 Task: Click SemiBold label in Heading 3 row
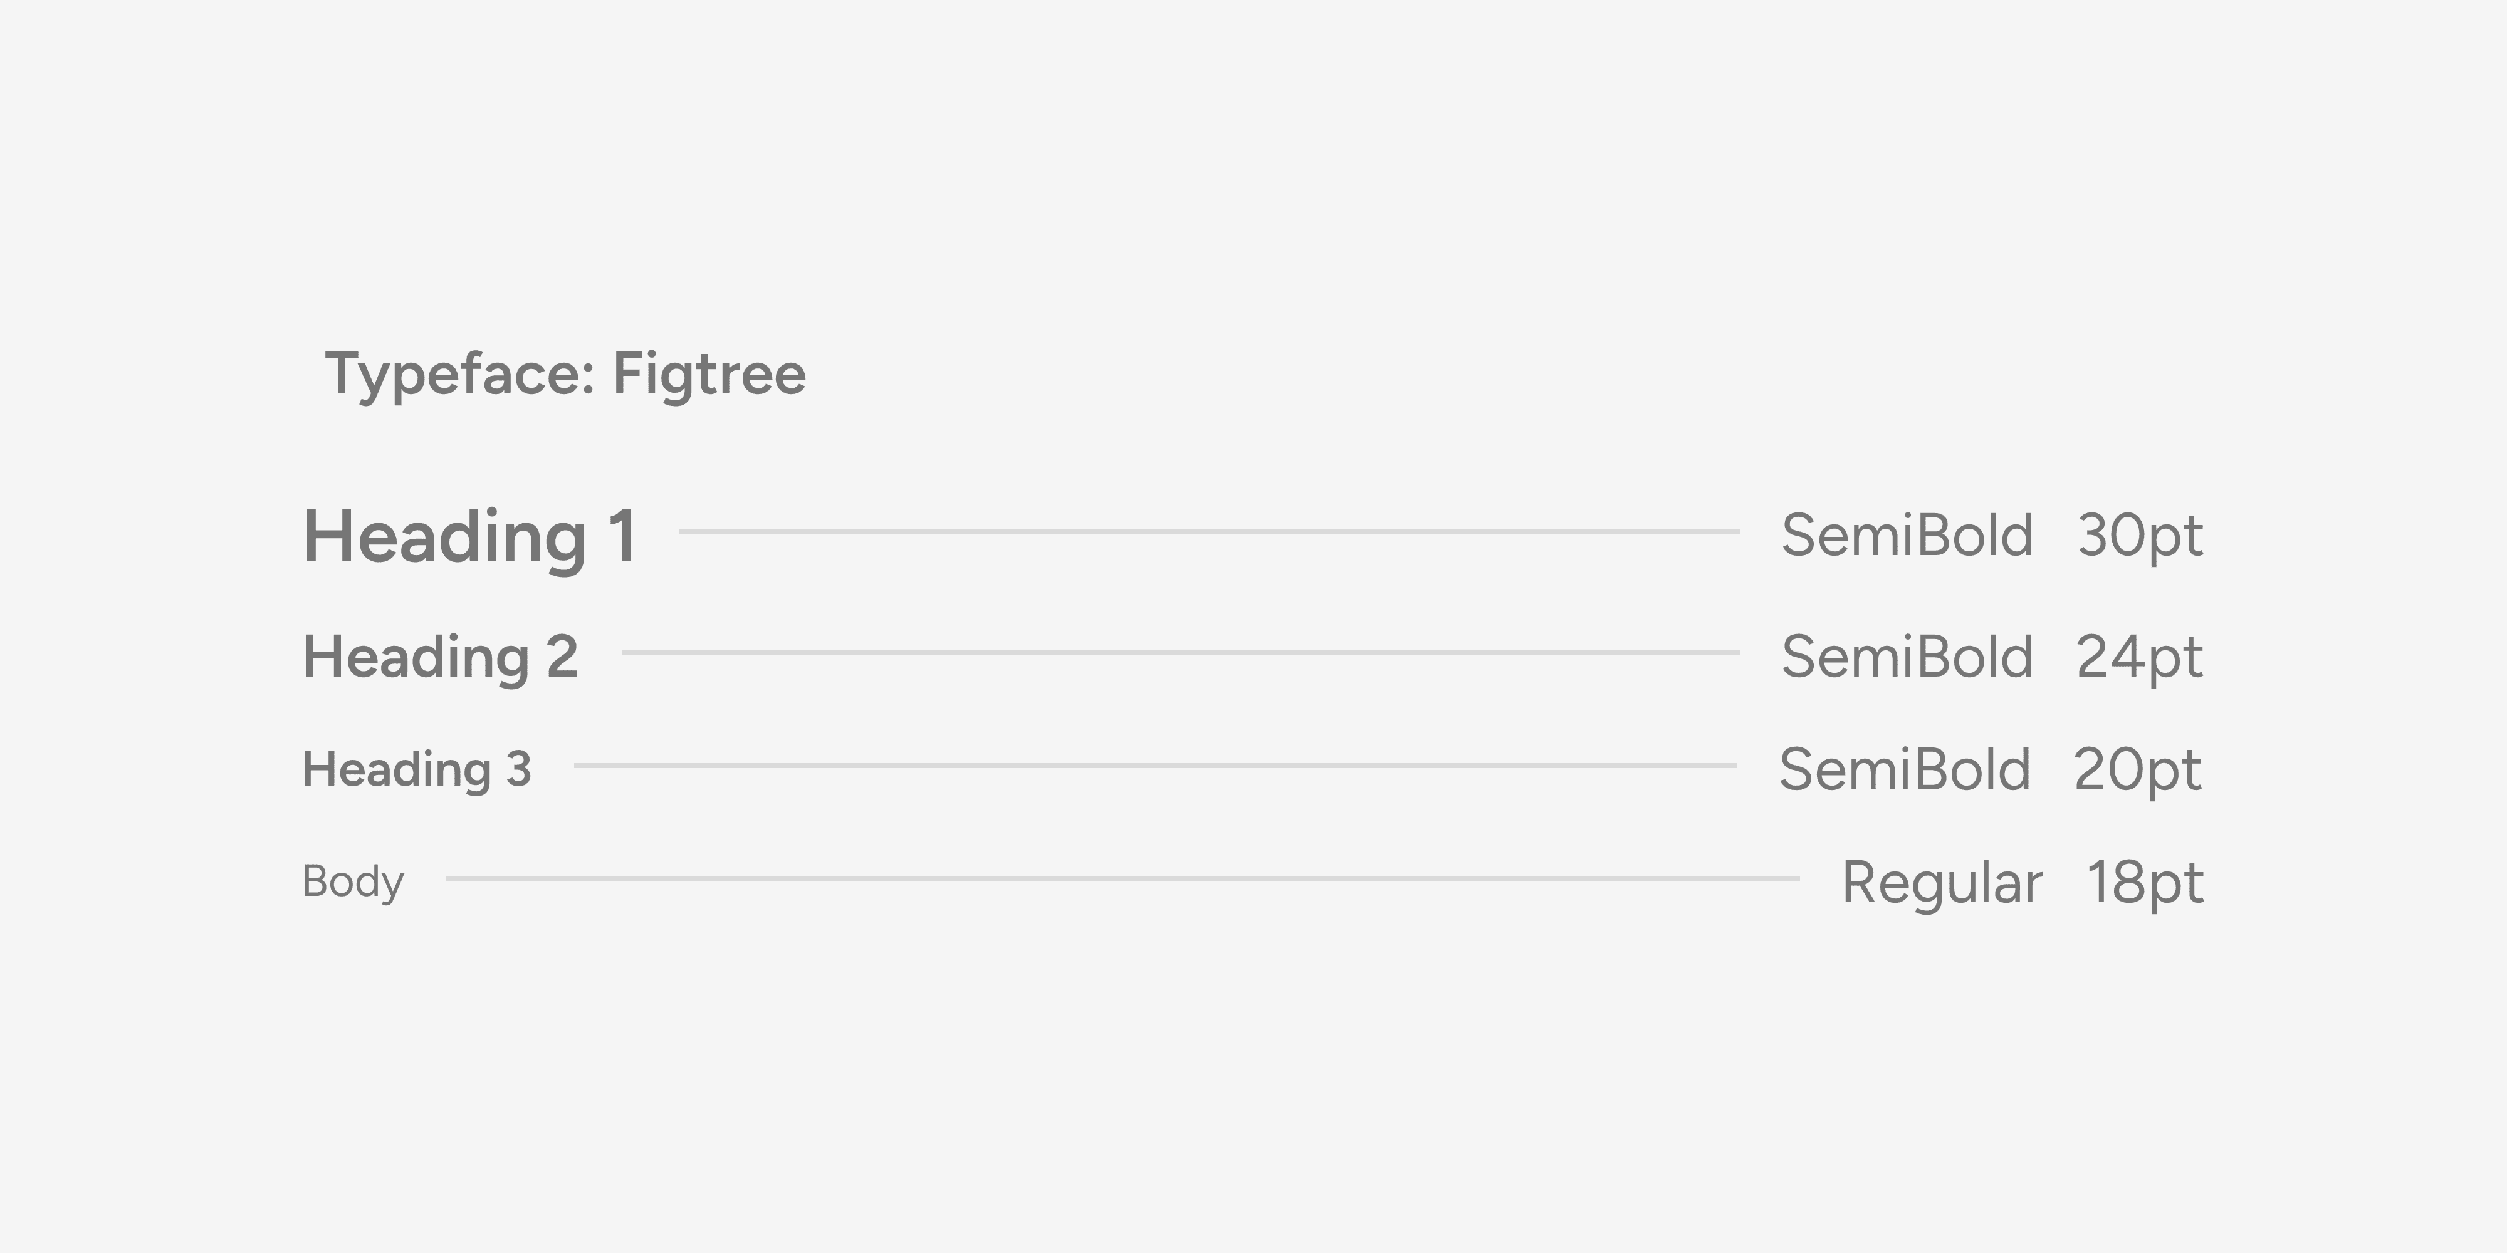coord(1905,769)
